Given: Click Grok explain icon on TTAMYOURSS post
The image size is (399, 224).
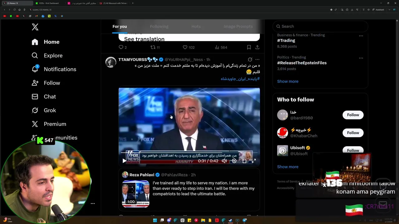Looking at the screenshot, I should [x=250, y=59].
